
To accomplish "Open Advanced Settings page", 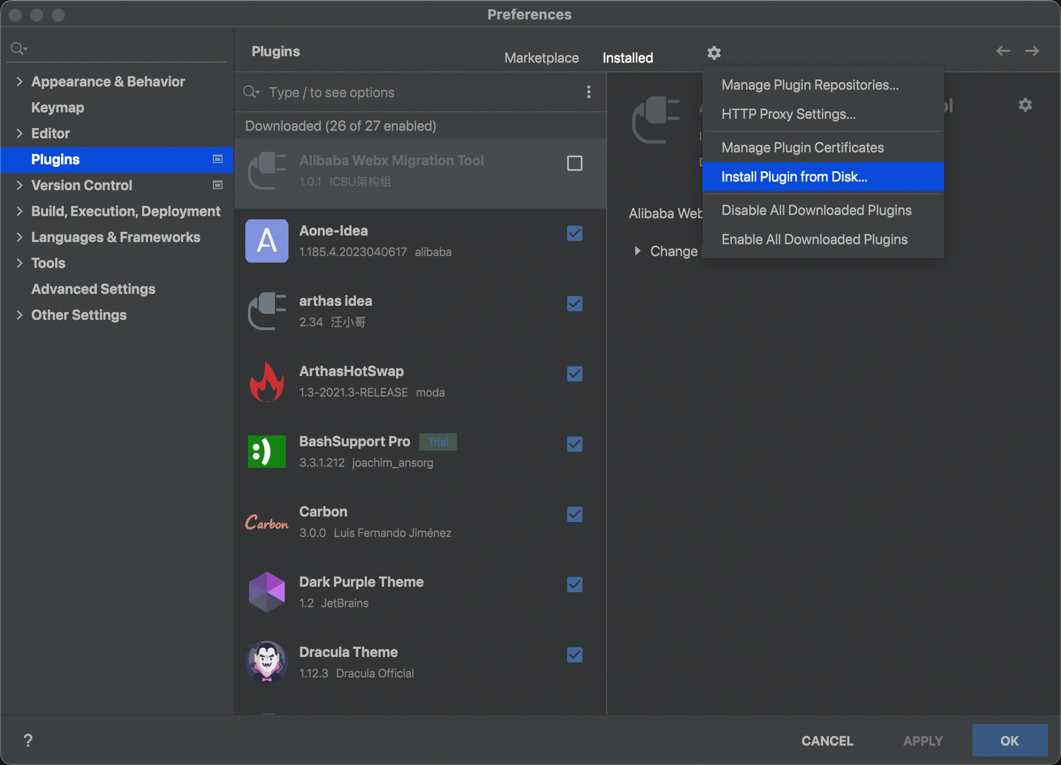I will 93,289.
